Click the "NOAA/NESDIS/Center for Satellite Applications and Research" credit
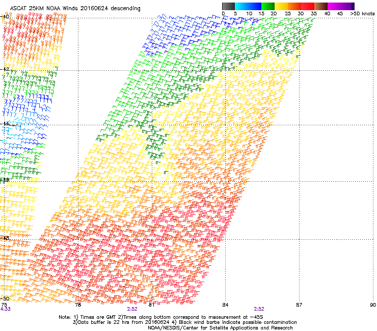The width and height of the screenshot is (377, 331). pyautogui.click(x=220, y=328)
